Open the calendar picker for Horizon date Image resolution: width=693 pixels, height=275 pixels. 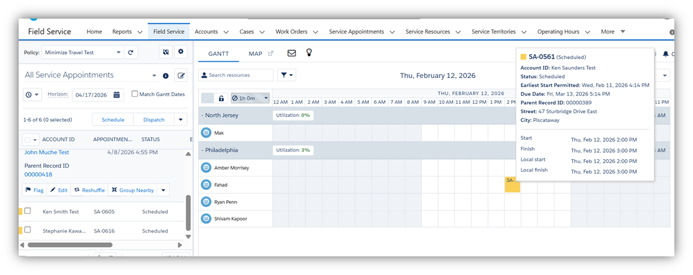click(x=117, y=94)
